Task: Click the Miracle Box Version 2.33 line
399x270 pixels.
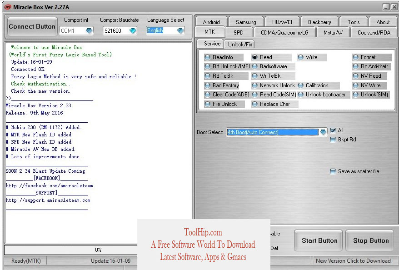Action: 39,105
